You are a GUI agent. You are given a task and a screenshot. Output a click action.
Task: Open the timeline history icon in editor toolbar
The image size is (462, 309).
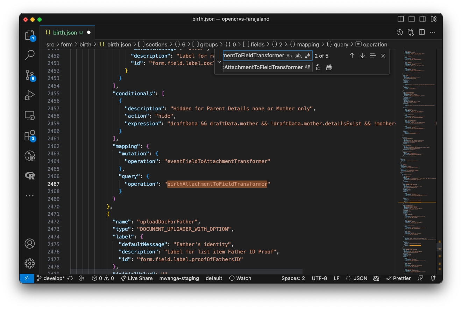pyautogui.click(x=400, y=32)
